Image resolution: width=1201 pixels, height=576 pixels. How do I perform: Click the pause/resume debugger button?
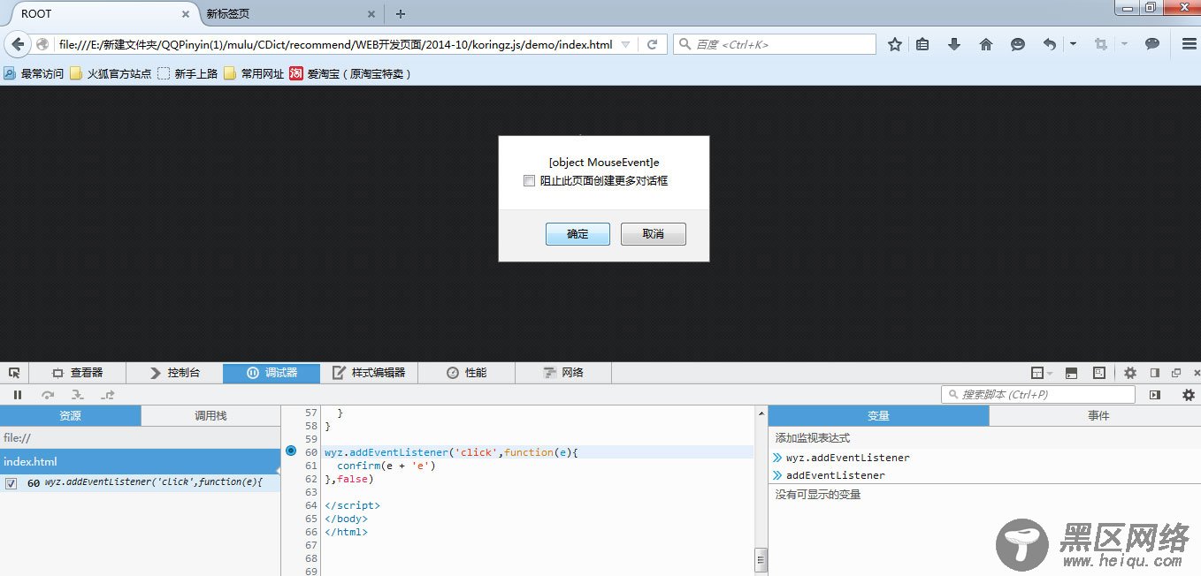pyautogui.click(x=18, y=395)
